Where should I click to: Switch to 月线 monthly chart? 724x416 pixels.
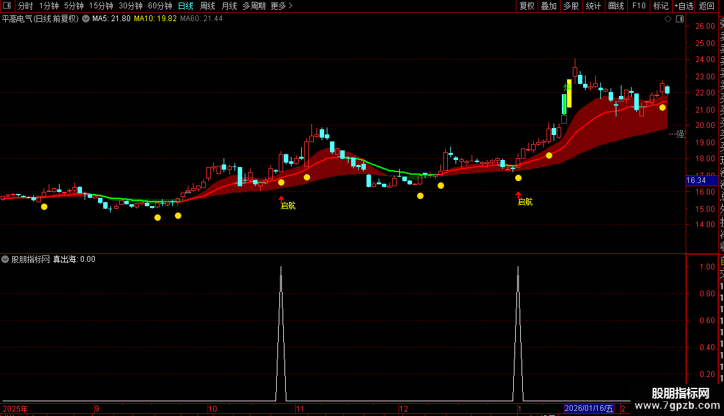229,6
